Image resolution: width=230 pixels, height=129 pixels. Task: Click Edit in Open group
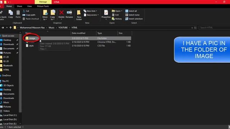coord(115,15)
